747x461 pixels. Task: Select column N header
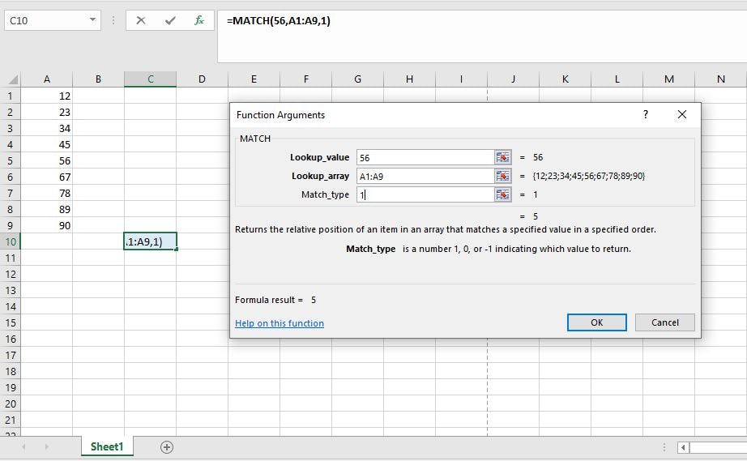click(721, 79)
